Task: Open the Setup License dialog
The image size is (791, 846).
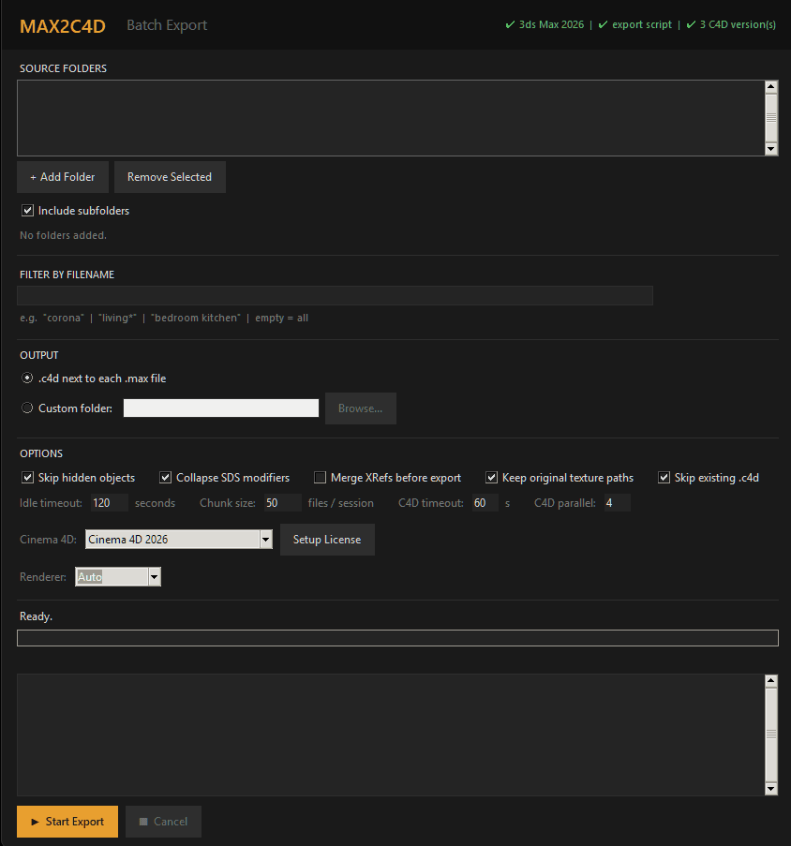Action: (x=326, y=539)
